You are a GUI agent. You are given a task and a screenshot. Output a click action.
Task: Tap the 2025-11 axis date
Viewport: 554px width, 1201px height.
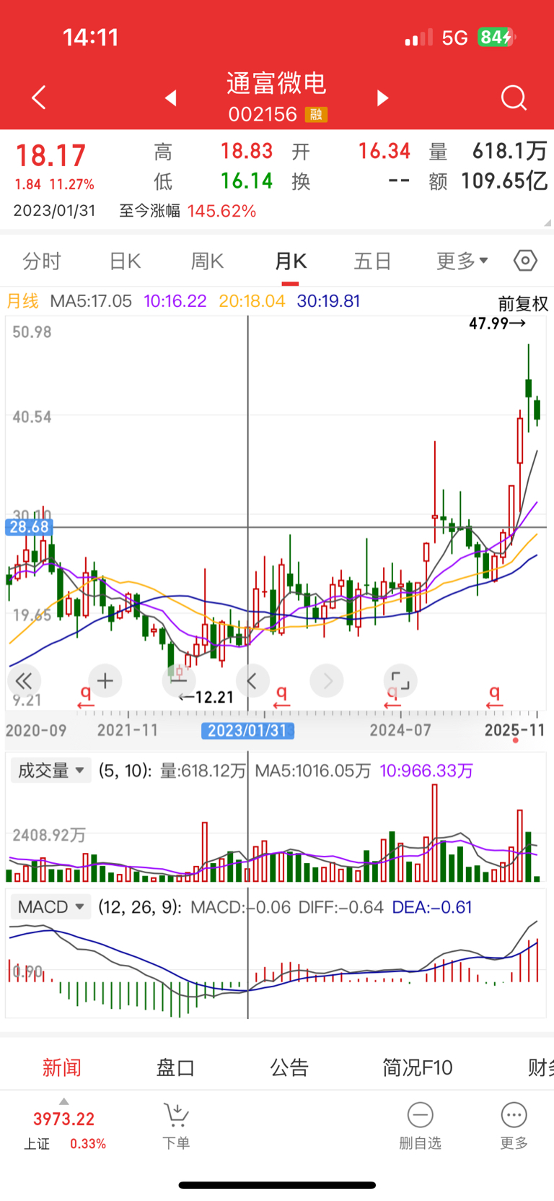click(x=514, y=730)
